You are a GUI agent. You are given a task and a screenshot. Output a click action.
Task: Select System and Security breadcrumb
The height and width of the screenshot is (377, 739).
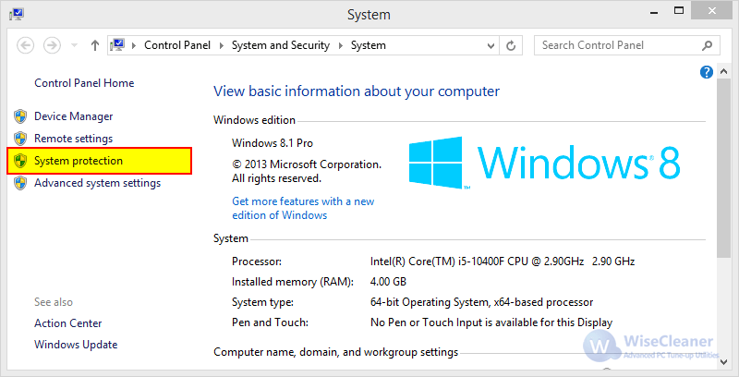pos(281,45)
